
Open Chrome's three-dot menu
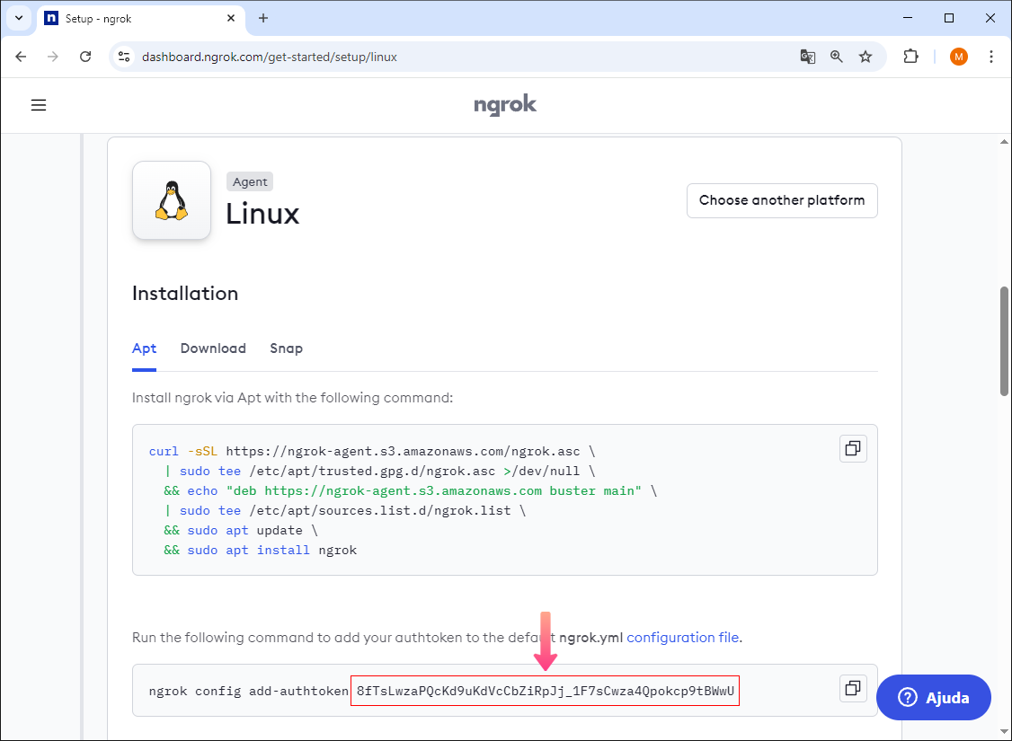click(x=990, y=57)
